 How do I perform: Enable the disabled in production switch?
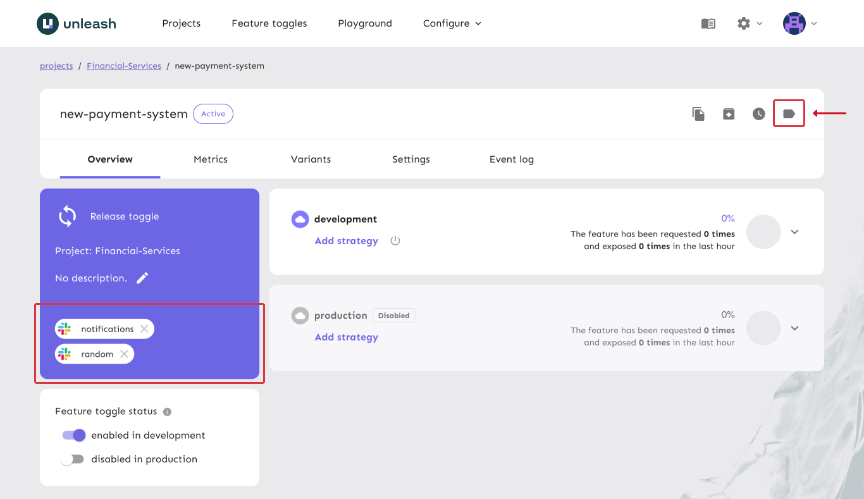pyautogui.click(x=72, y=459)
